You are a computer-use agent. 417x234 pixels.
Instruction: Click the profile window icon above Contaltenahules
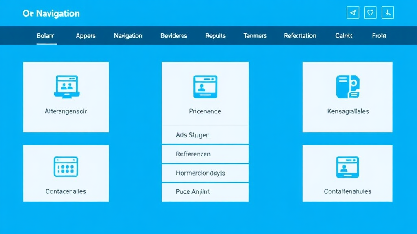pos(347,167)
